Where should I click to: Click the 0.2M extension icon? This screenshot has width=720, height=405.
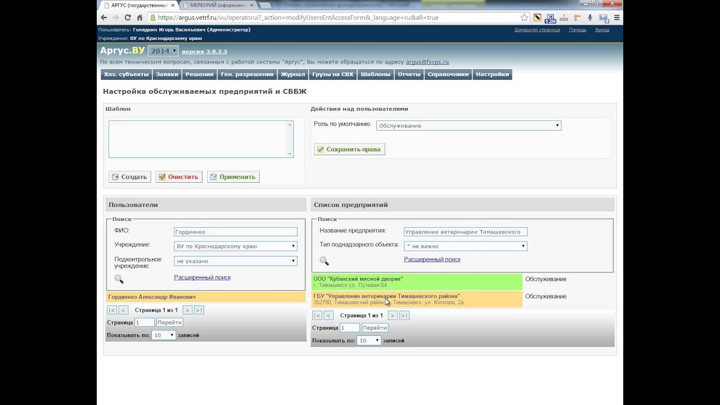tap(550, 18)
